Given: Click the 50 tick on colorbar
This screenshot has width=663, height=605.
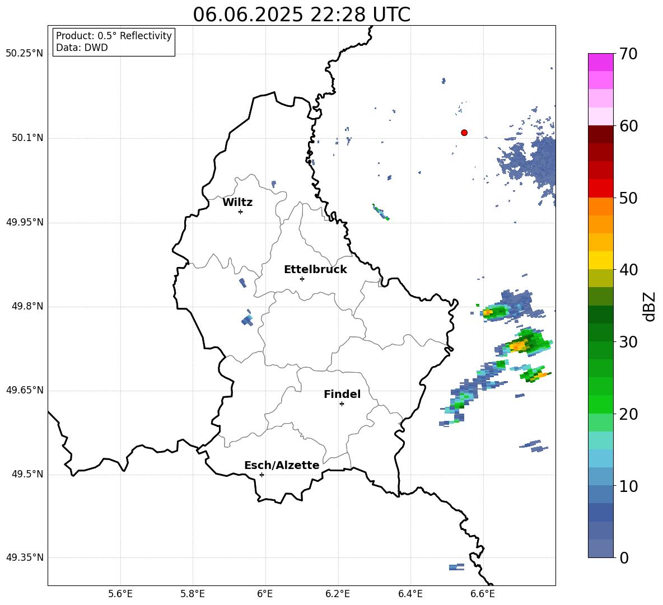Looking at the screenshot, I should 628,198.
